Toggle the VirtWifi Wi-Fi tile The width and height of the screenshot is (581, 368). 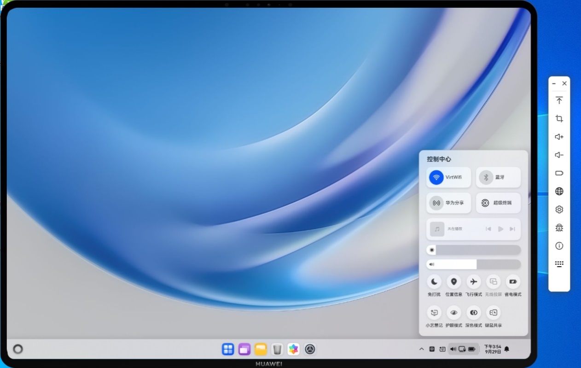click(448, 177)
